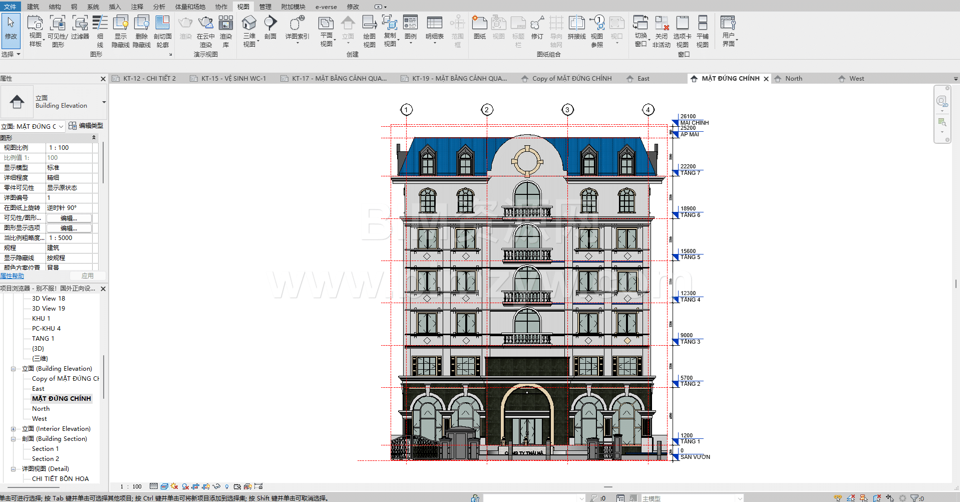
Task: Toggle select pinned elements in status bar
Action: [864, 498]
